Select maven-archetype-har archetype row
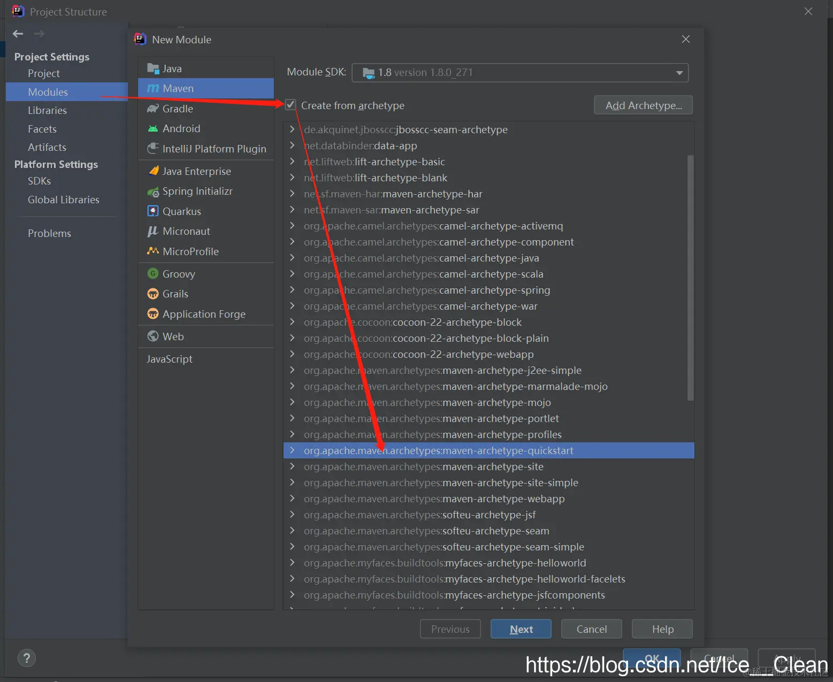833x682 pixels. click(x=488, y=194)
